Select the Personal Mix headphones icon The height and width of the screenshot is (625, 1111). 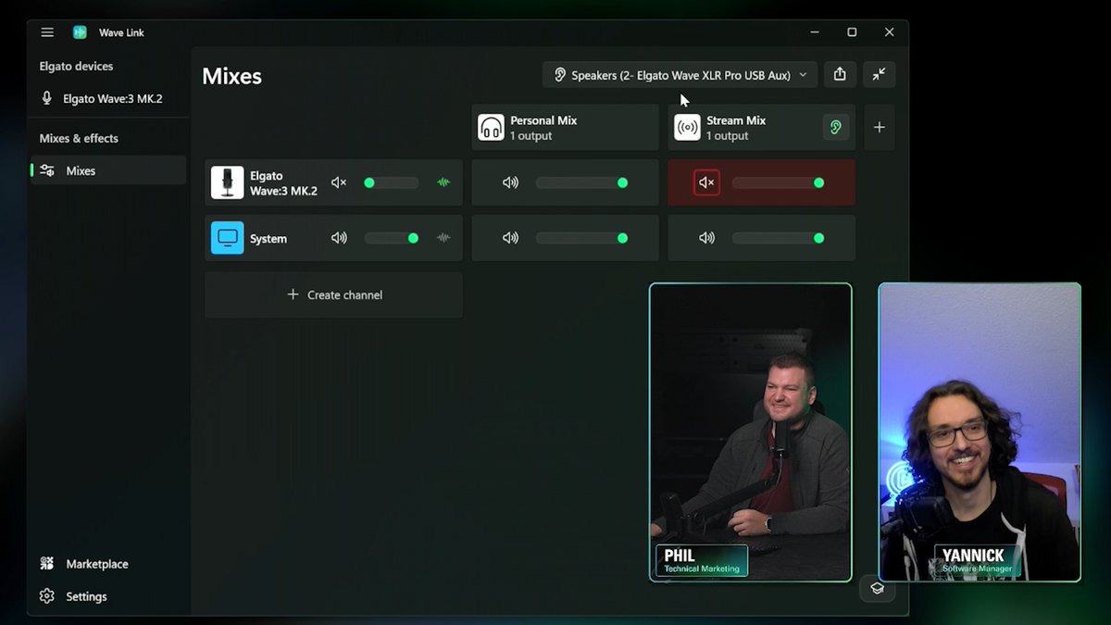point(491,127)
